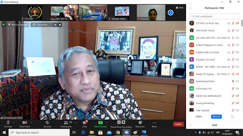Open Windows Start menu
This screenshot has width=243, height=136.
4,133
